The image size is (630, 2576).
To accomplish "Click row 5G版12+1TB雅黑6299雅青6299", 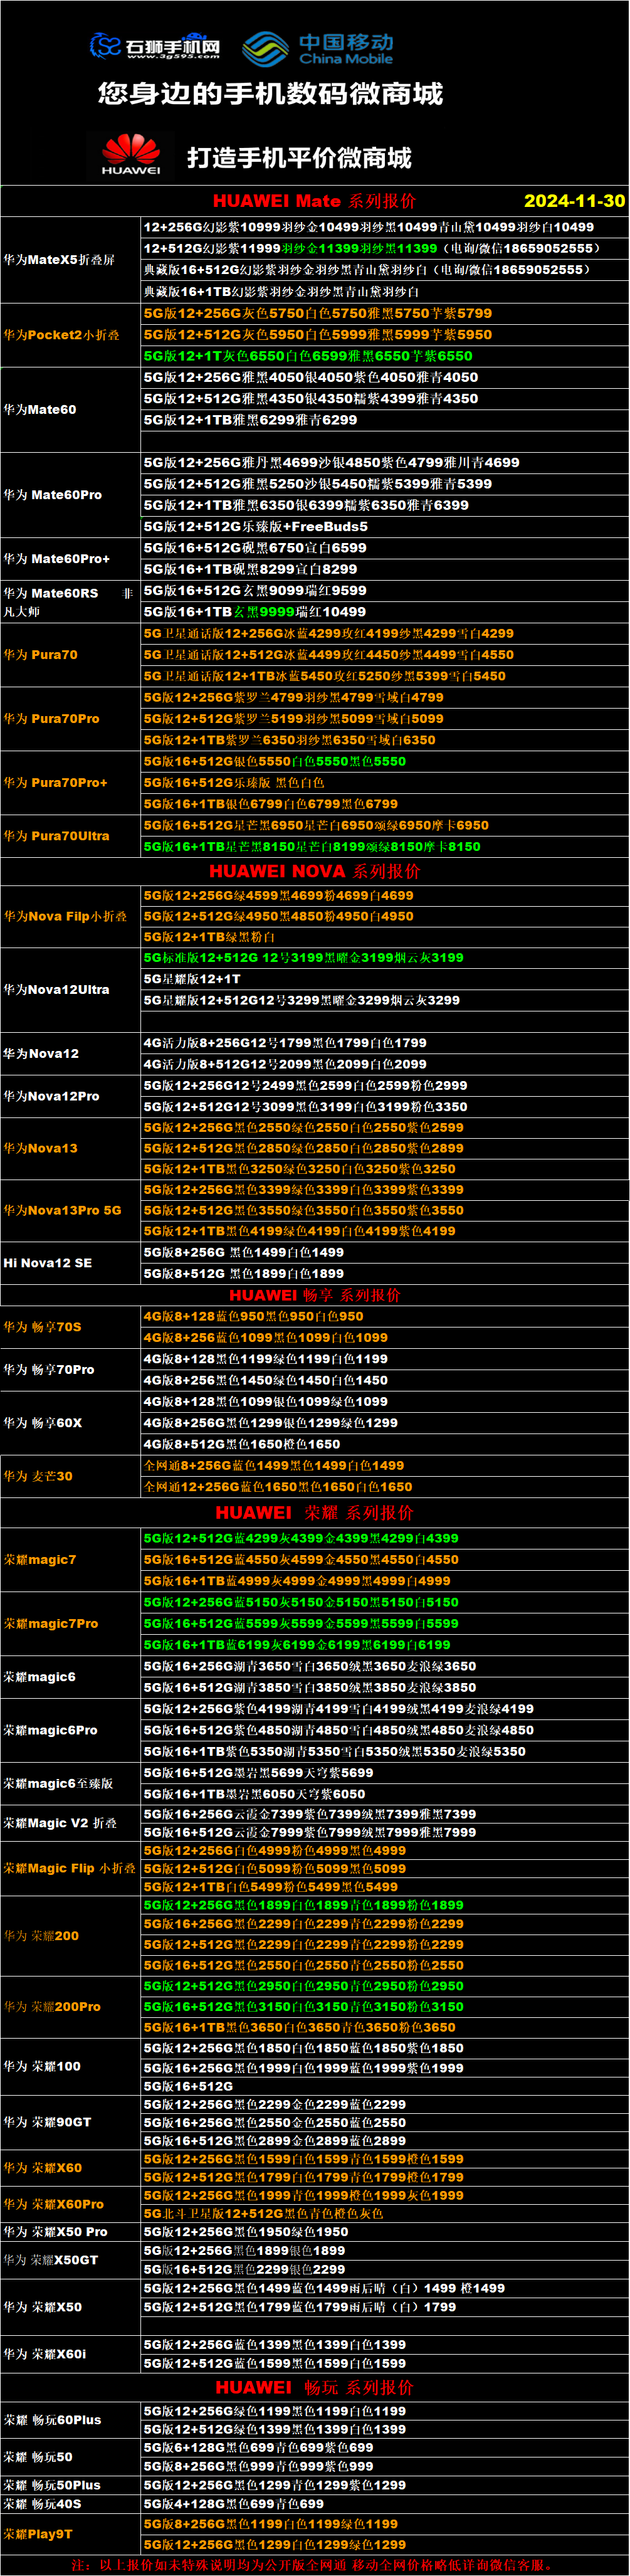I will 385,420.
